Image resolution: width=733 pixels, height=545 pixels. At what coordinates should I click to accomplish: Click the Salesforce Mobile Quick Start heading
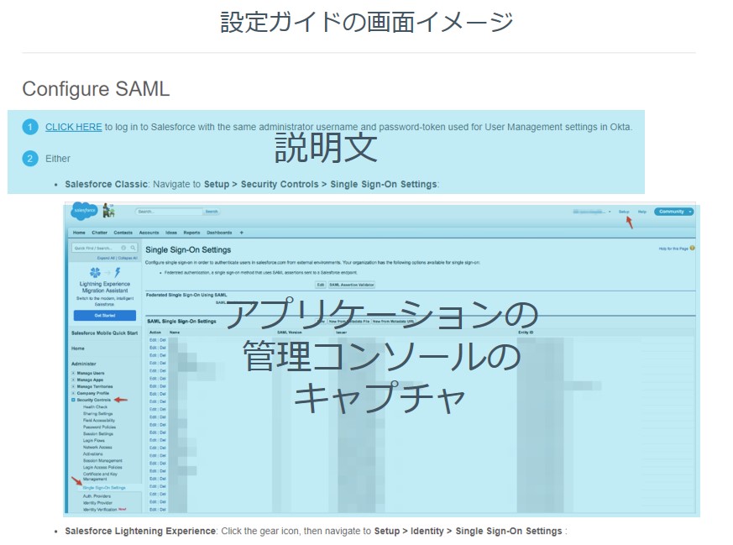105,333
